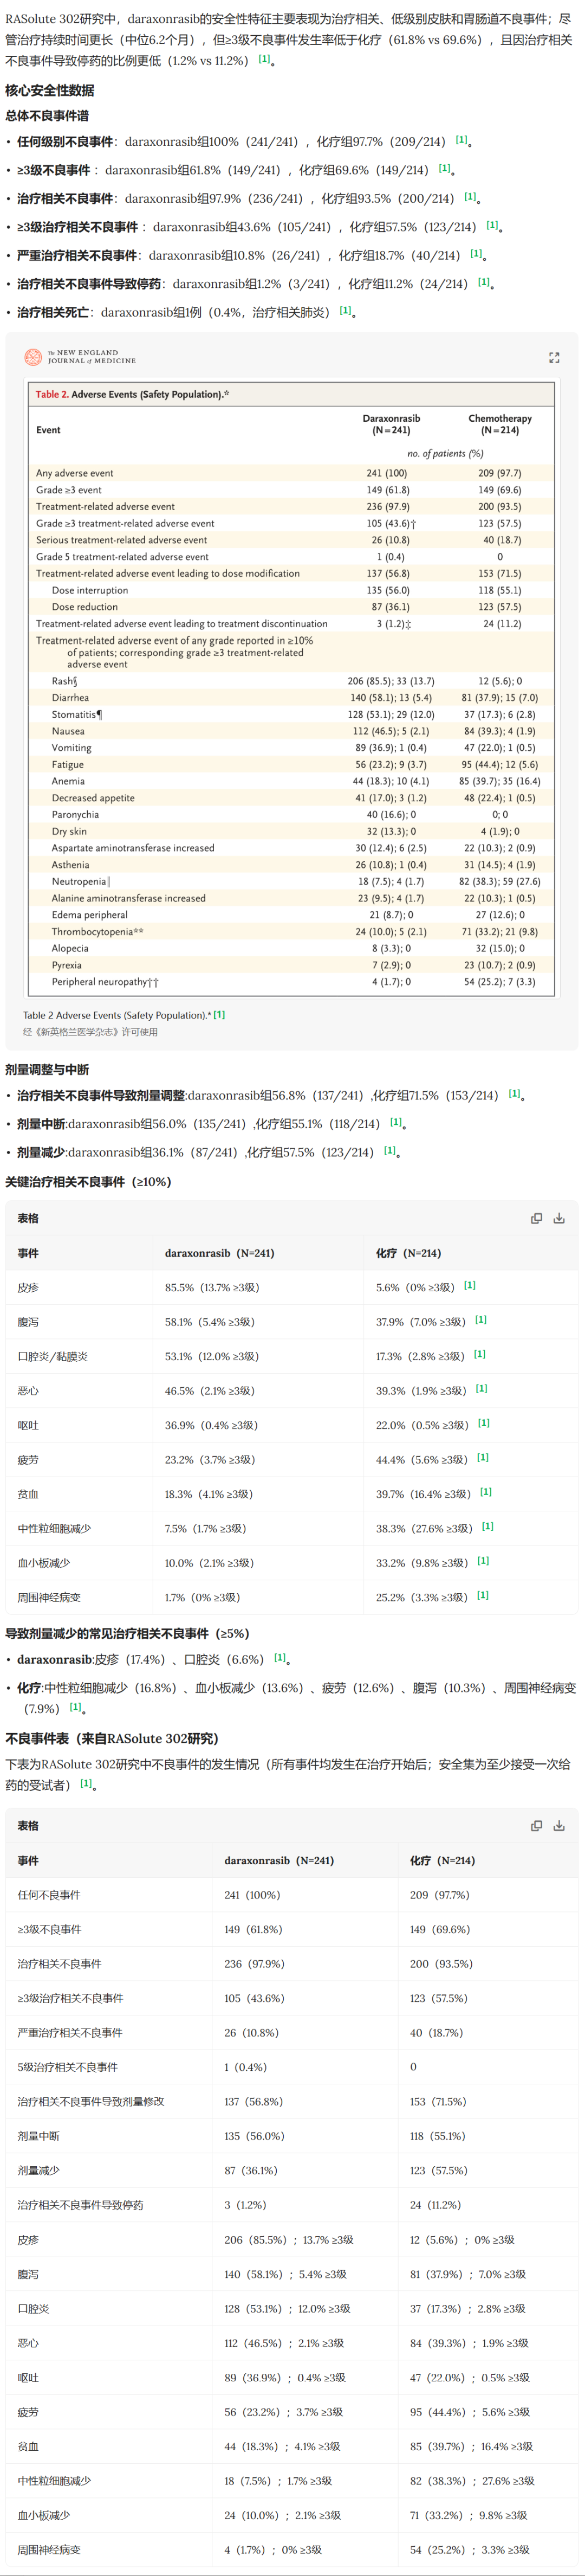
Task: Click the 关键治疗相关不良事件(≥10%) heading
Action: pyautogui.click(x=88, y=1182)
